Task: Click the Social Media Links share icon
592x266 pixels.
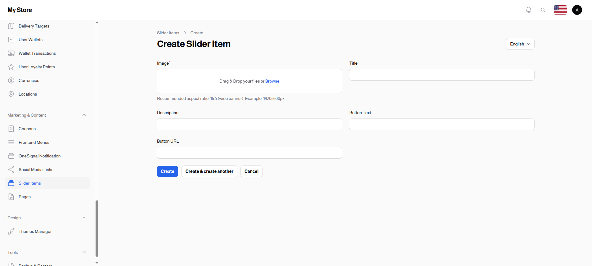Action: coord(11,169)
